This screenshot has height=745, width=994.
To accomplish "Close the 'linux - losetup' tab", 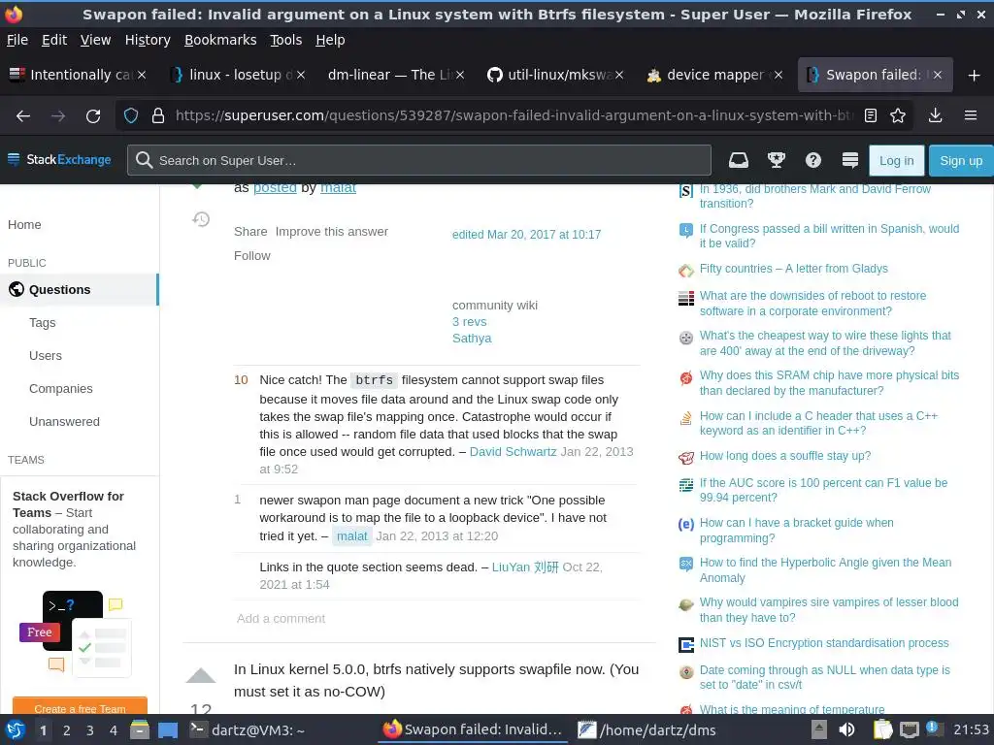I will tap(301, 75).
